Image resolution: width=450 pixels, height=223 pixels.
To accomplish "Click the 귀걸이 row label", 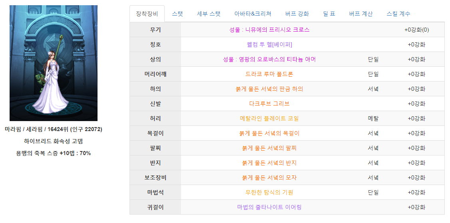I will click(x=155, y=207).
